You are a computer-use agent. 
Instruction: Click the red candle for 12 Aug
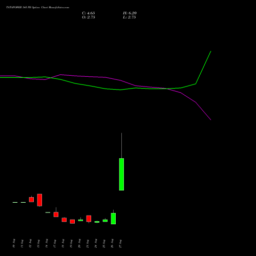[31, 200]
